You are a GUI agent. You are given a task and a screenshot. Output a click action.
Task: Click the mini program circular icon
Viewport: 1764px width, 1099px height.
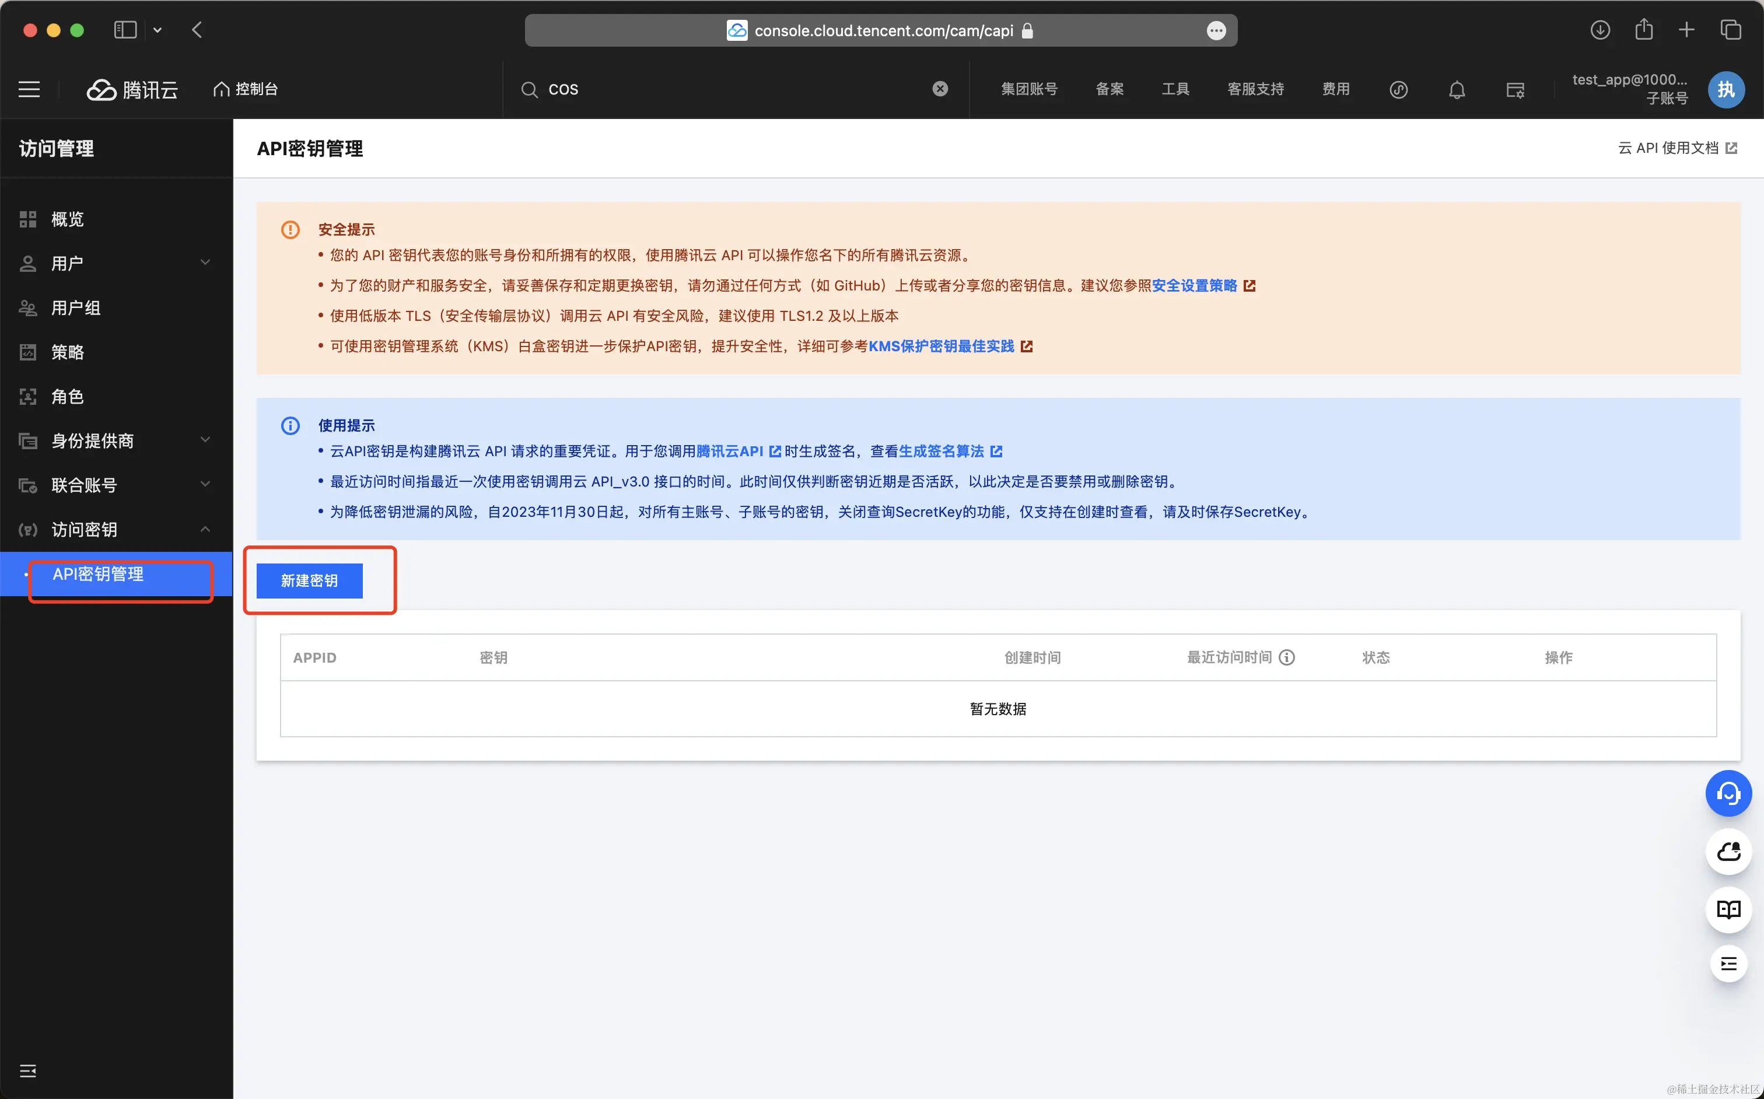tap(1398, 89)
